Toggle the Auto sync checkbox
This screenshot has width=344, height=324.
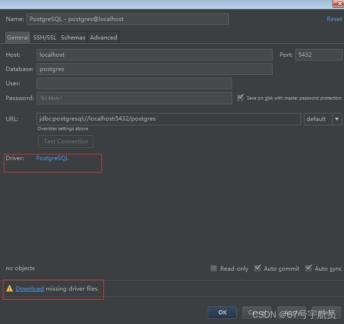tap(309, 268)
